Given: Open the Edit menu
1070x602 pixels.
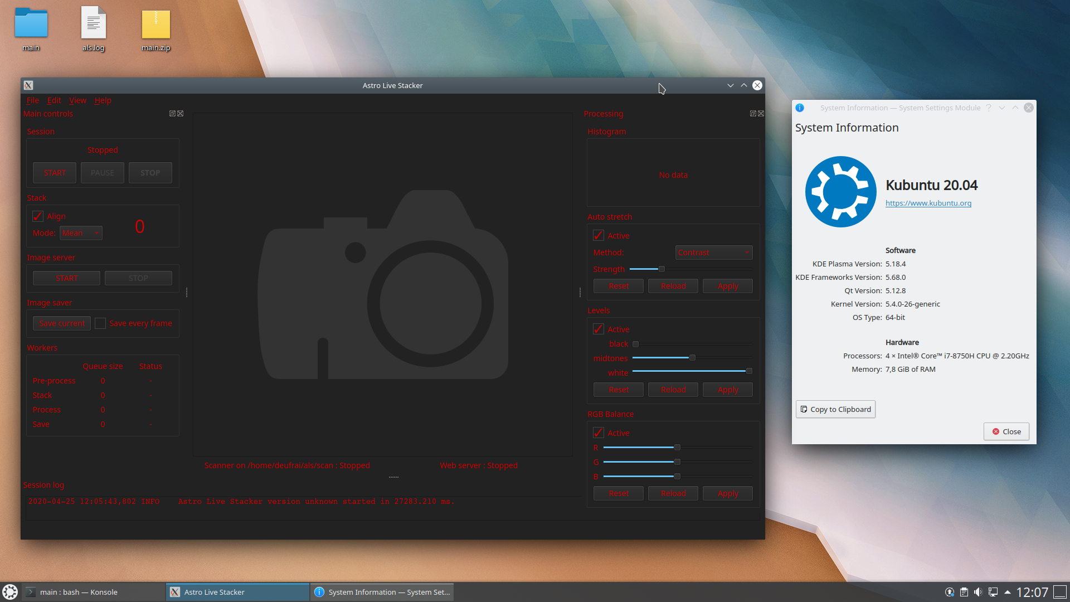Looking at the screenshot, I should pyautogui.click(x=54, y=100).
